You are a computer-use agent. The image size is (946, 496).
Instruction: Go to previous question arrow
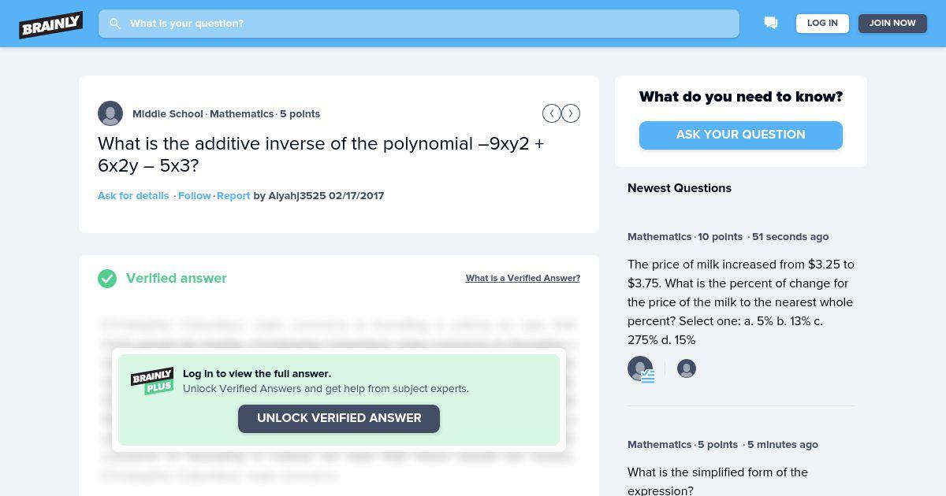[x=552, y=113]
